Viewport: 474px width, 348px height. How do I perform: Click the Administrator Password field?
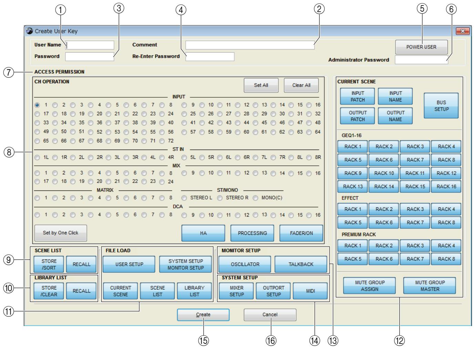[422, 60]
